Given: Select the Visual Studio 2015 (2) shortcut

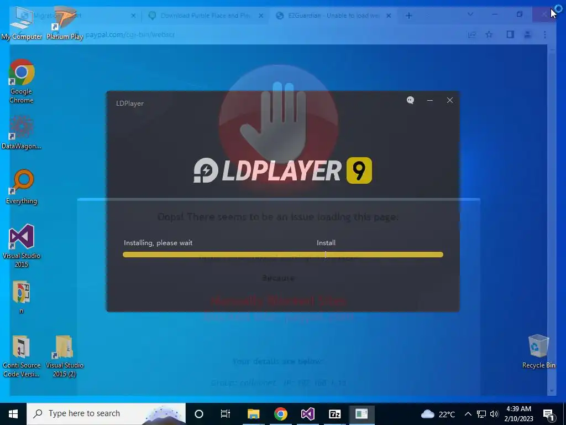Looking at the screenshot, I should tap(65, 356).
